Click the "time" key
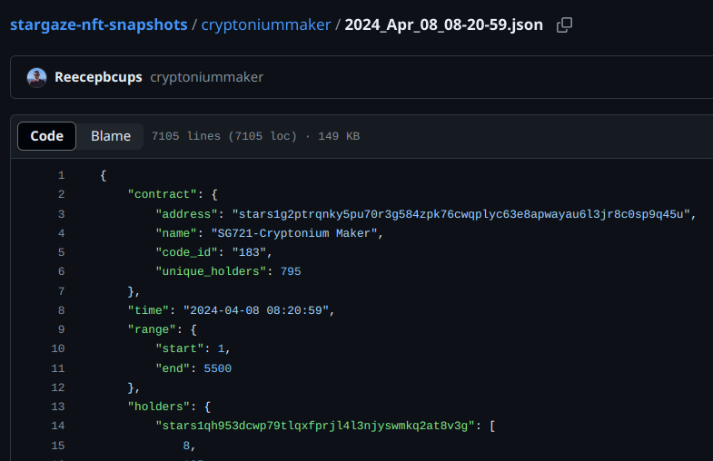 pyautogui.click(x=148, y=310)
